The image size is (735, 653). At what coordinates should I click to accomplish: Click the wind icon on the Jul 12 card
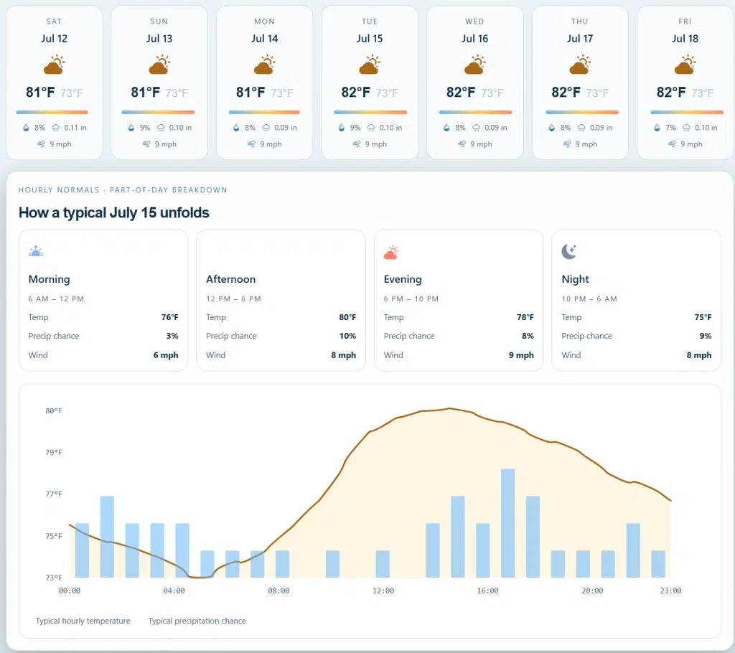point(41,144)
